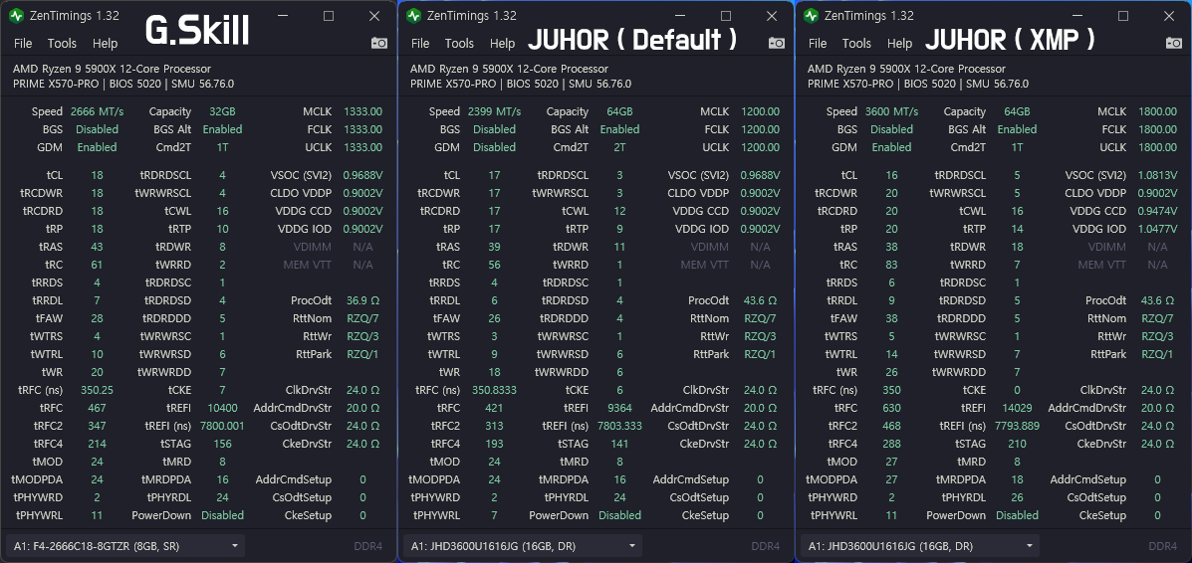The width and height of the screenshot is (1192, 563).
Task: Click ZenTimings app icon in G.Skill window title
Action: tap(17, 15)
